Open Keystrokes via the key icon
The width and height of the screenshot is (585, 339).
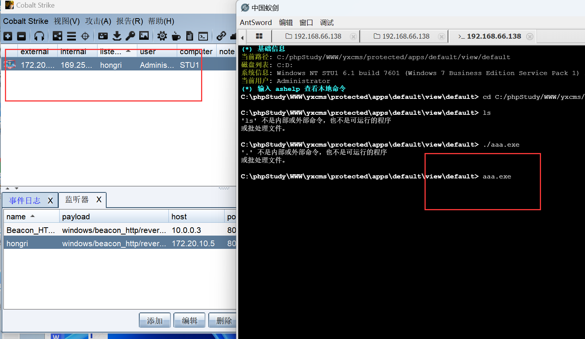[130, 36]
